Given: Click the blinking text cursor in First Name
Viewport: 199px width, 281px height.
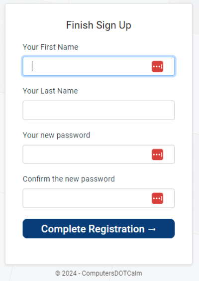Looking at the screenshot, I should 32,66.
